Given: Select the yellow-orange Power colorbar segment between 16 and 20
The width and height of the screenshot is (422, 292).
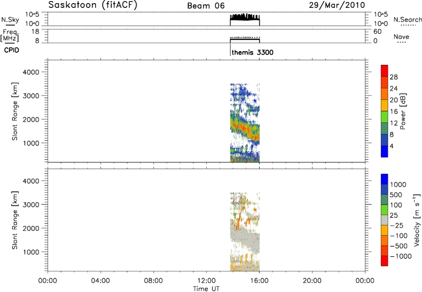Looking at the screenshot, I should pos(385,105).
